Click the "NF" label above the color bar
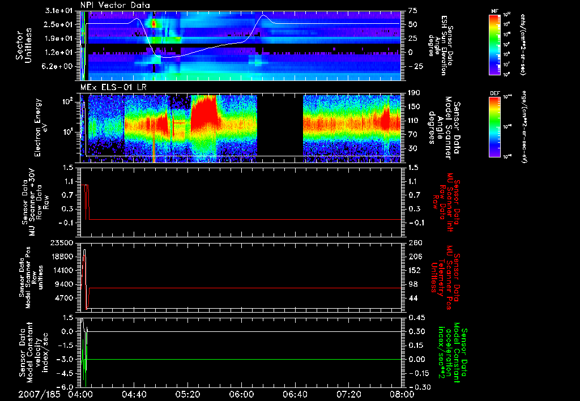Screen dimensions: 580x401 click(x=494, y=11)
